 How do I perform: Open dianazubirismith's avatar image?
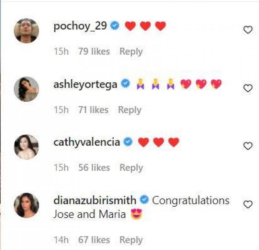(x=27, y=205)
